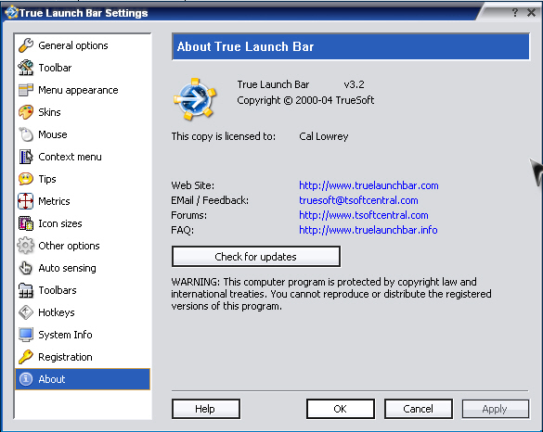Screen dimensions: 543x432
Task: Click the truesoft@tsoftcentral.com email link
Action: tap(358, 200)
